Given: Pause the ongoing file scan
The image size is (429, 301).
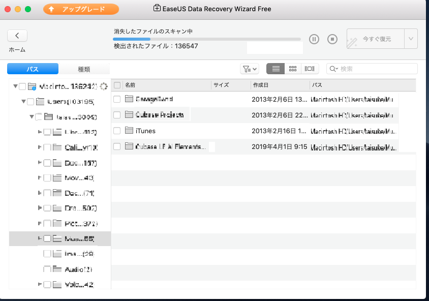Looking at the screenshot, I should coord(314,39).
